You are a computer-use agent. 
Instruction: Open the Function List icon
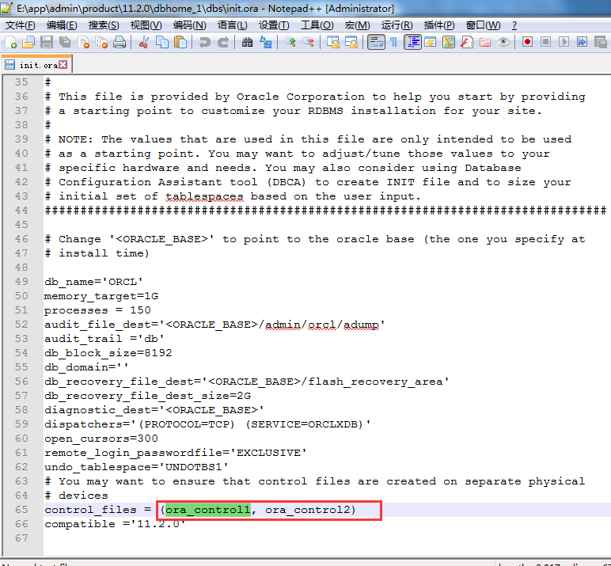(467, 42)
